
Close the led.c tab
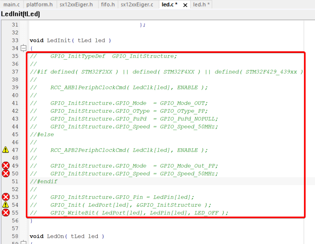coord(185,5)
